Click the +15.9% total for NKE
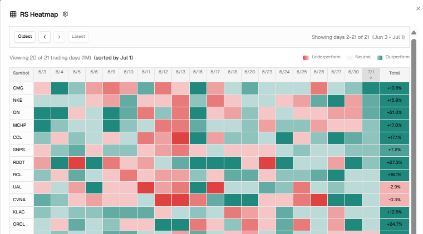Image resolution: width=423 pixels, height=234 pixels. [x=395, y=100]
